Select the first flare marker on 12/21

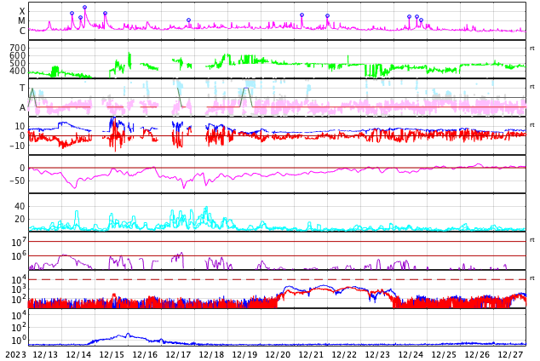302,15
